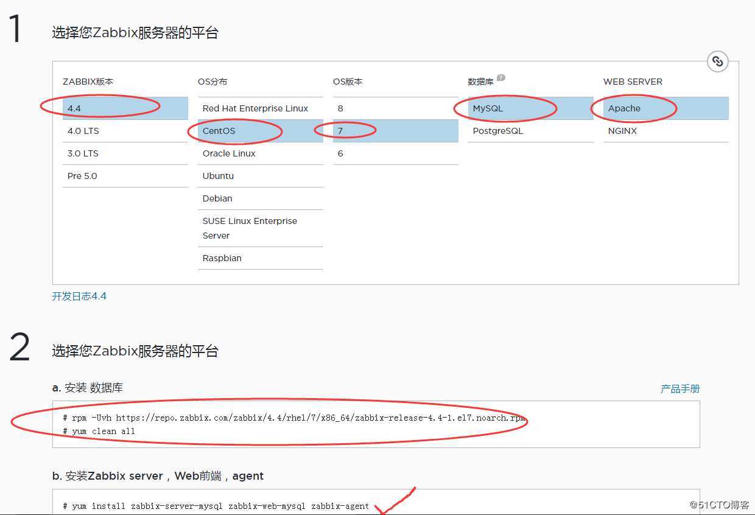Choose the Pre 5.0 version option
Image resolution: width=755 pixels, height=515 pixels.
[125, 176]
